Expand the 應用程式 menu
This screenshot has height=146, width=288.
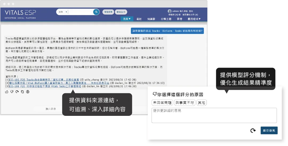[194, 19]
